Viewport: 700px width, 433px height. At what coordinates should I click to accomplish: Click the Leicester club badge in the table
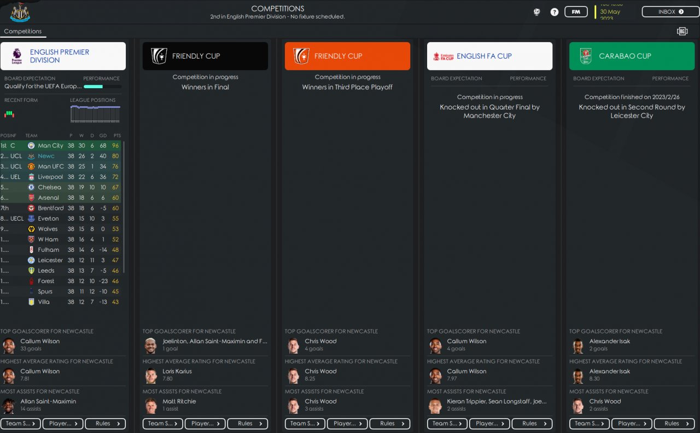coord(31,260)
